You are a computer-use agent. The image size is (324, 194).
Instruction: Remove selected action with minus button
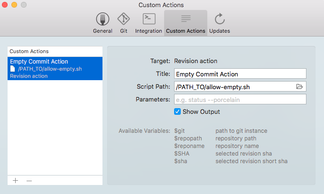(29, 181)
